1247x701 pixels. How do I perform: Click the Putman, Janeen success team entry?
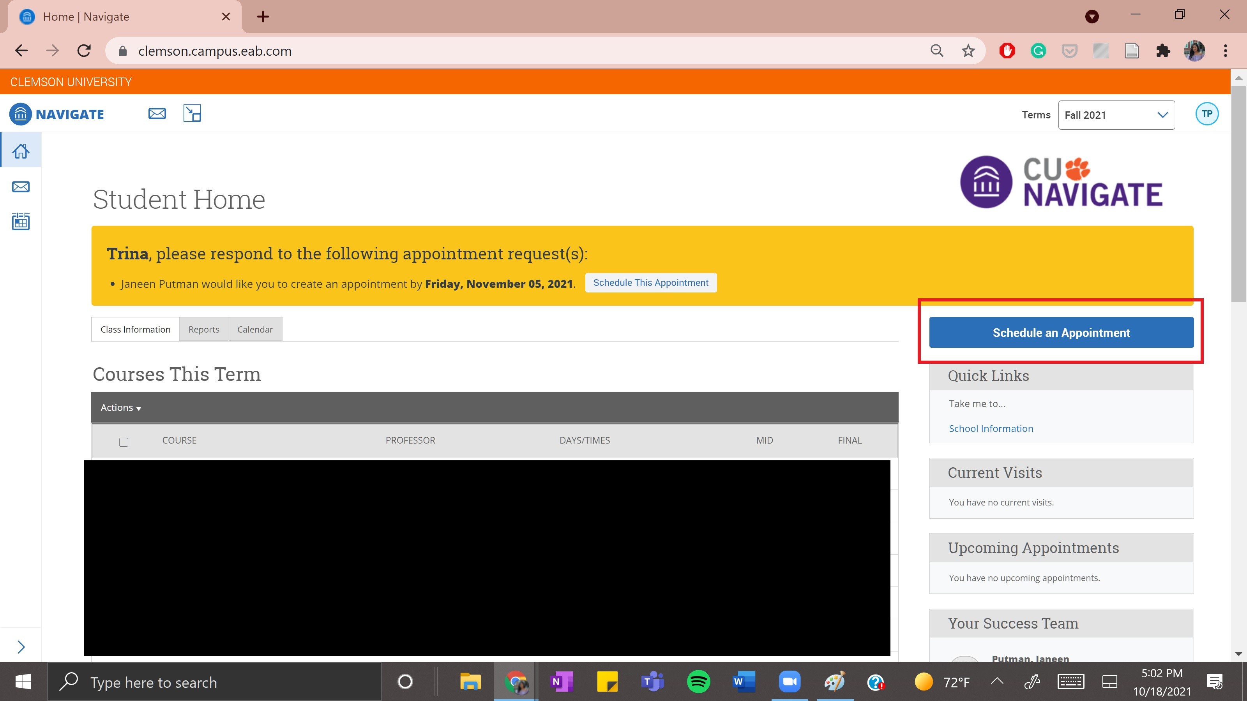click(1030, 658)
